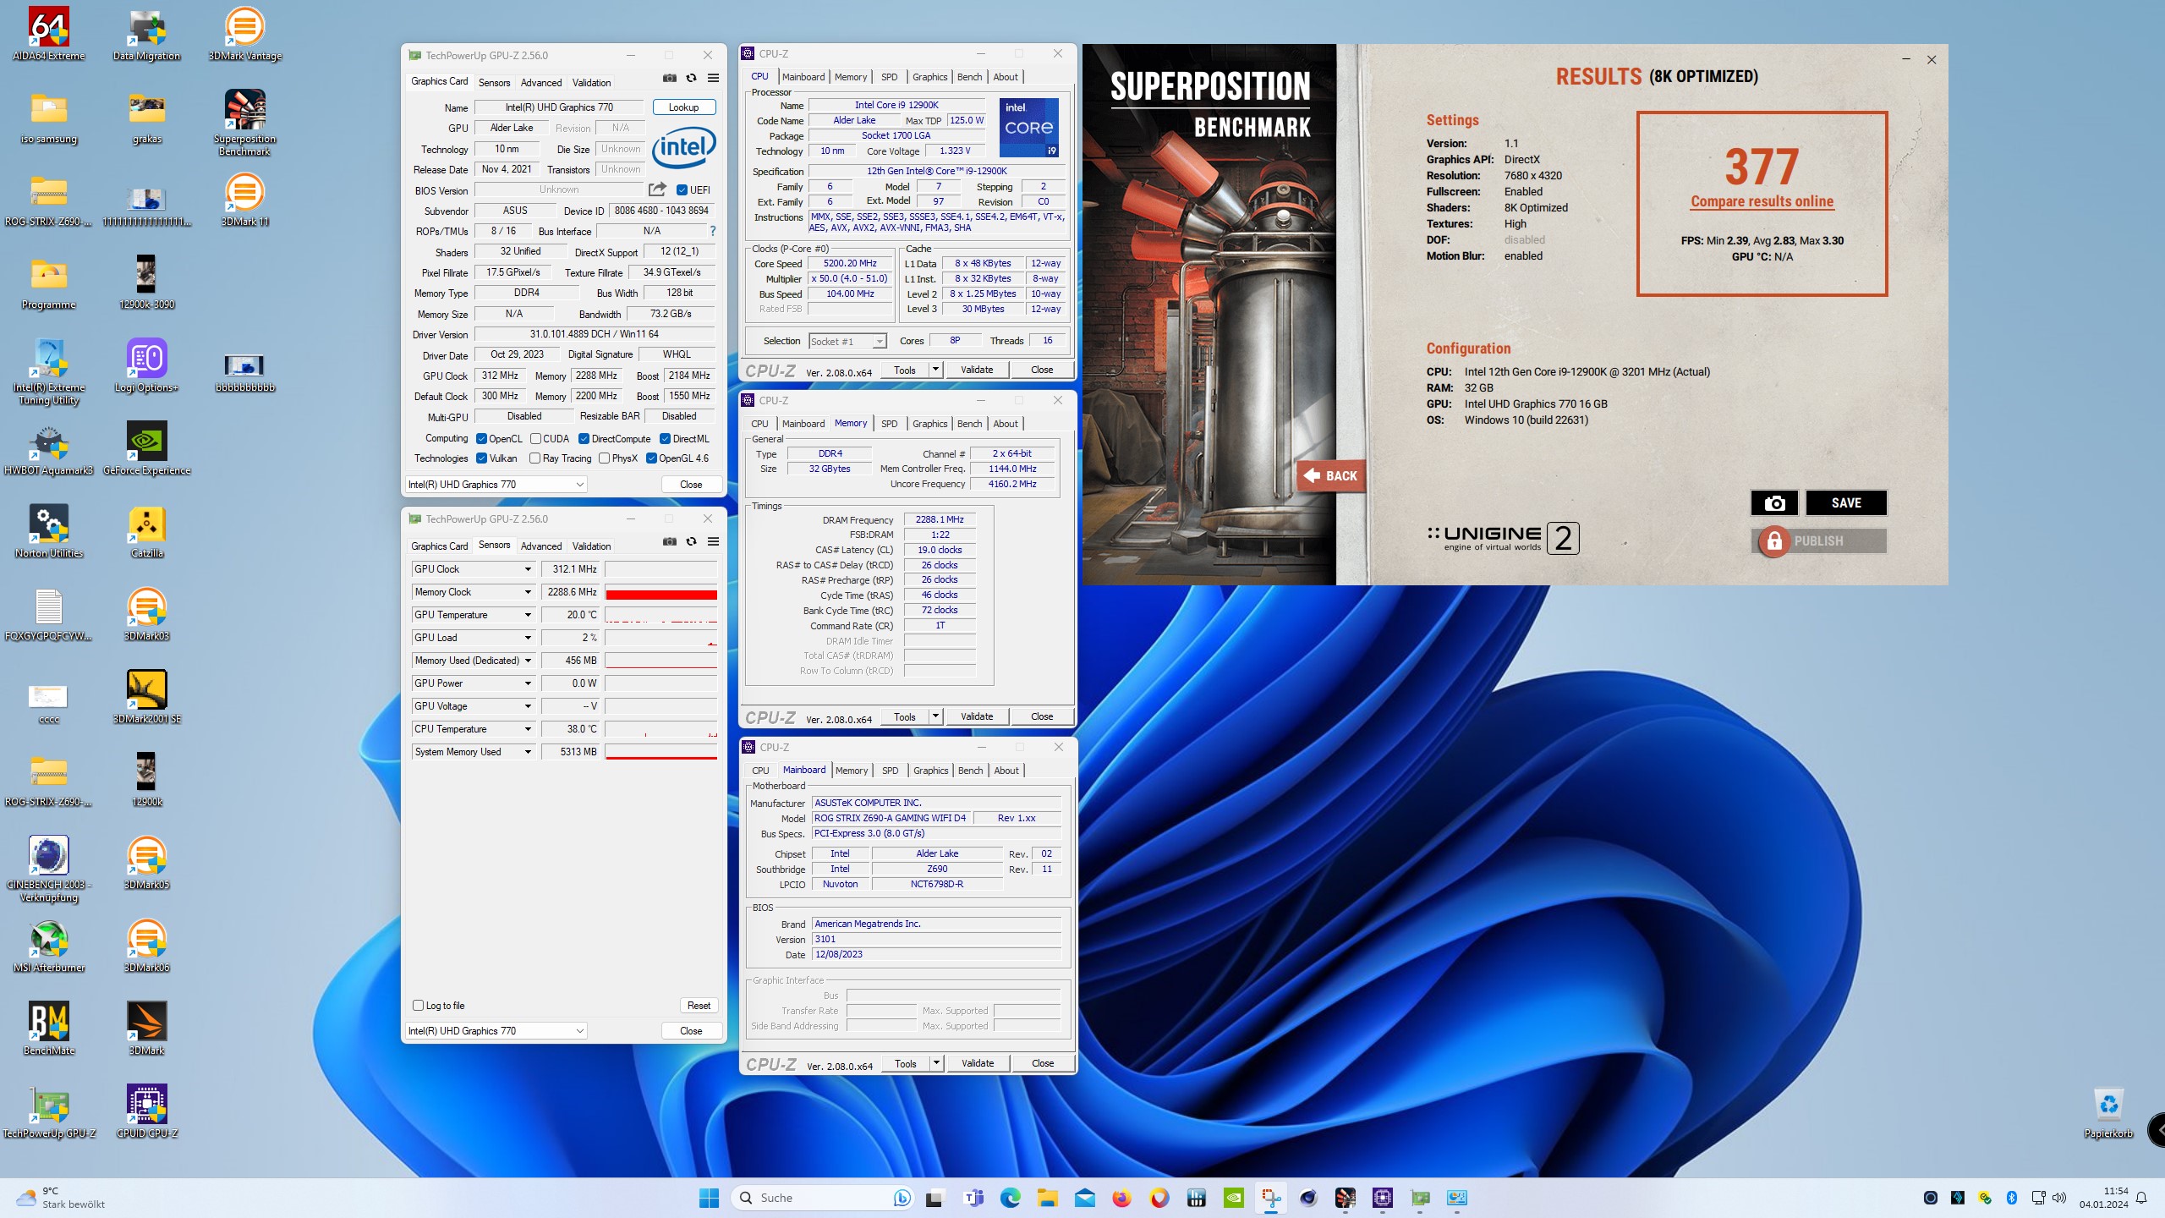
Task: Enable Log to file checkbox
Action: pos(418,1005)
